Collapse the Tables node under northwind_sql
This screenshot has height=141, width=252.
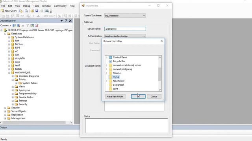[x=13, y=80]
